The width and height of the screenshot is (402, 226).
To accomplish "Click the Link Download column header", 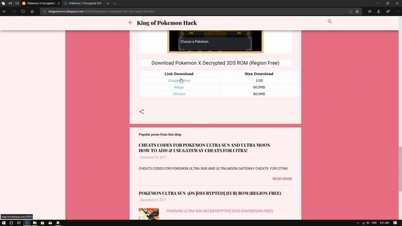I will coord(179,74).
